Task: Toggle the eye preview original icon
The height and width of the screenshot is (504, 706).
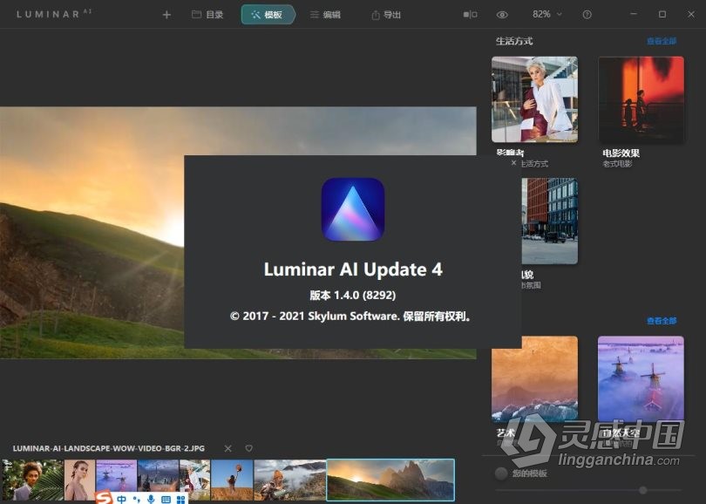Action: (502, 15)
